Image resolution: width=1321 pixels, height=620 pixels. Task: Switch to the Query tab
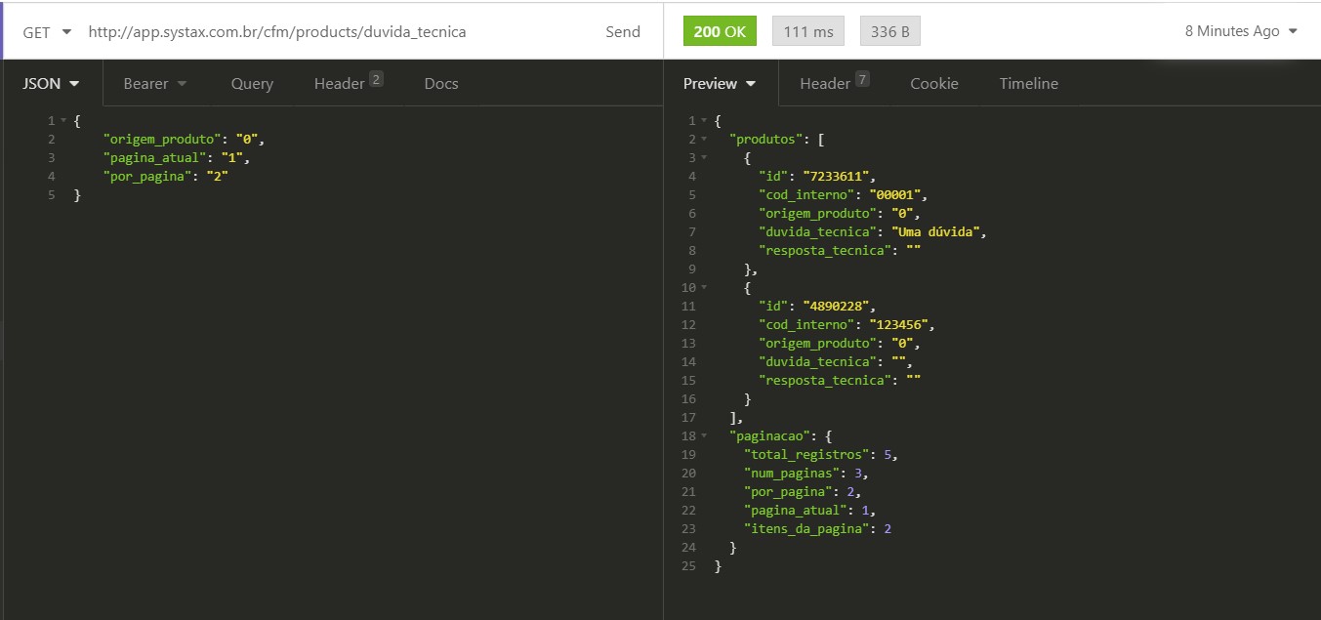pyautogui.click(x=252, y=84)
